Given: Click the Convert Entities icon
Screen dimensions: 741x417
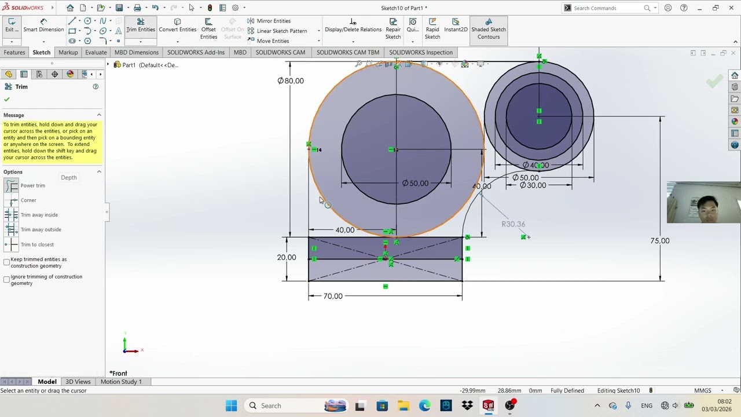Looking at the screenshot, I should tap(177, 22).
